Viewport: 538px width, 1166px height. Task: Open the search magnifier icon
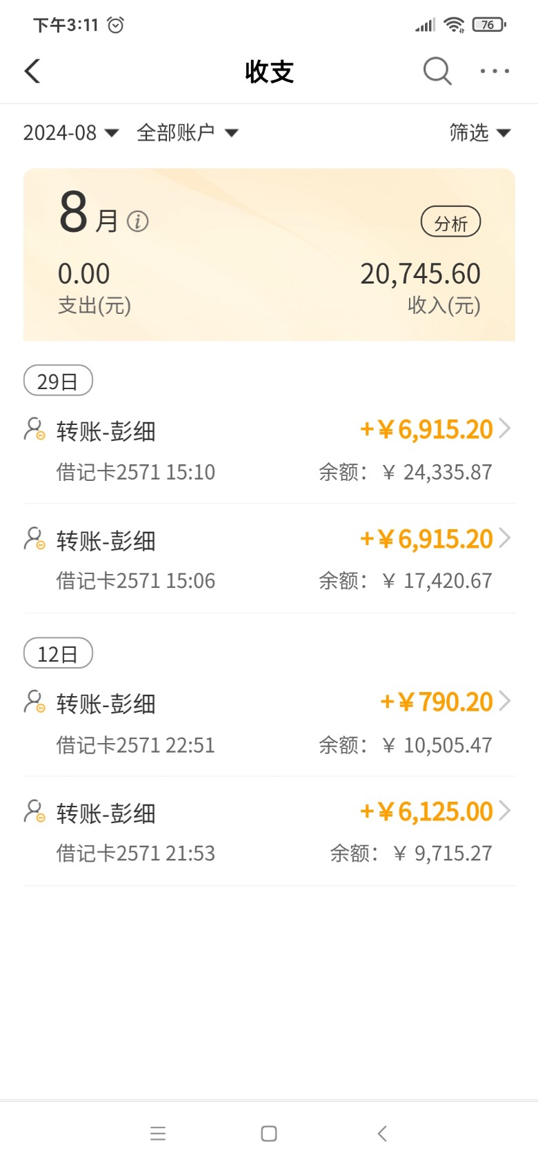pos(437,70)
